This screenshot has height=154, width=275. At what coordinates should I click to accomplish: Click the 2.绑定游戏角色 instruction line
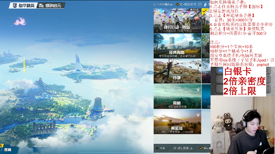[x=224, y=11]
